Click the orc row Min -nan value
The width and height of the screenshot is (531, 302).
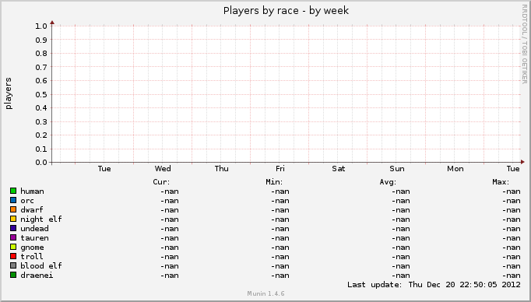[x=280, y=201]
